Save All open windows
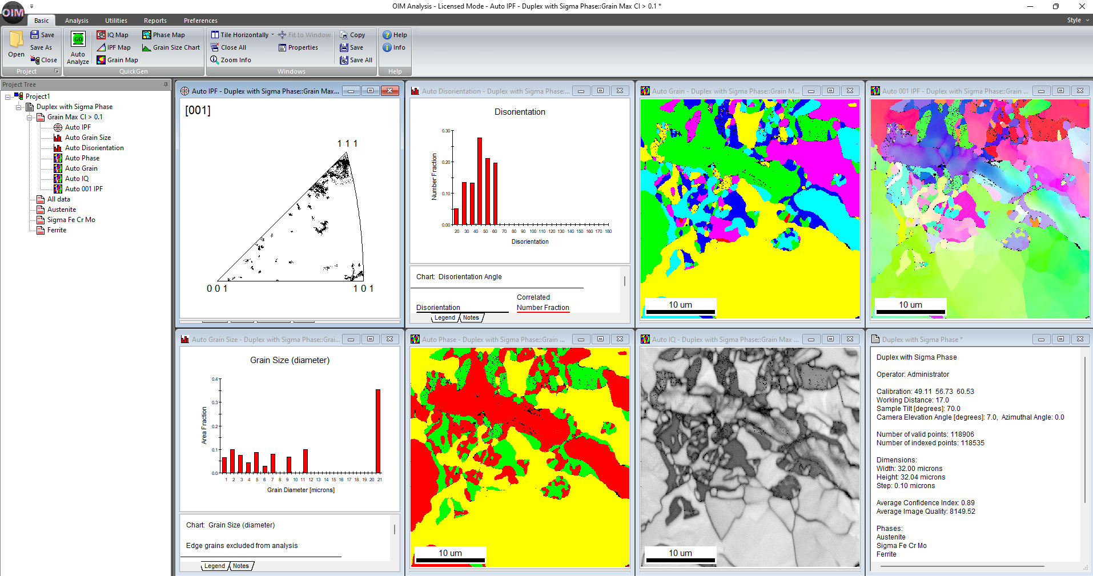The height and width of the screenshot is (576, 1093). (356, 59)
